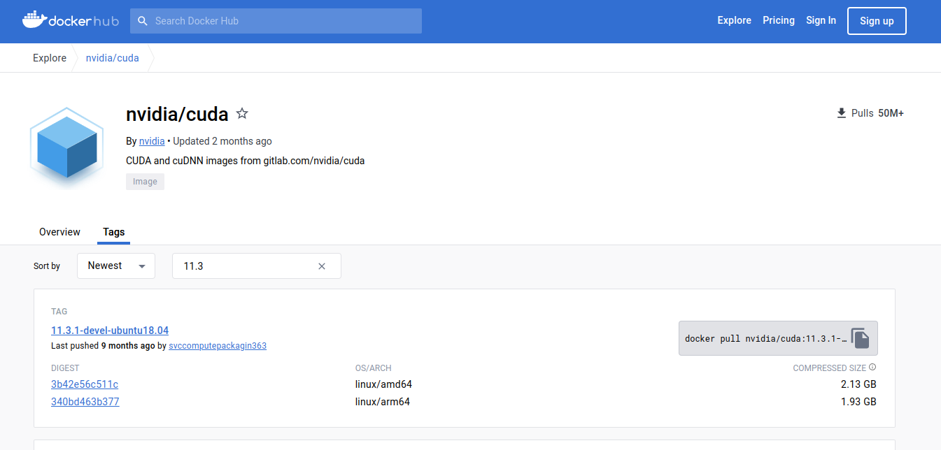Click the tag filter field containing 11.3

click(257, 266)
